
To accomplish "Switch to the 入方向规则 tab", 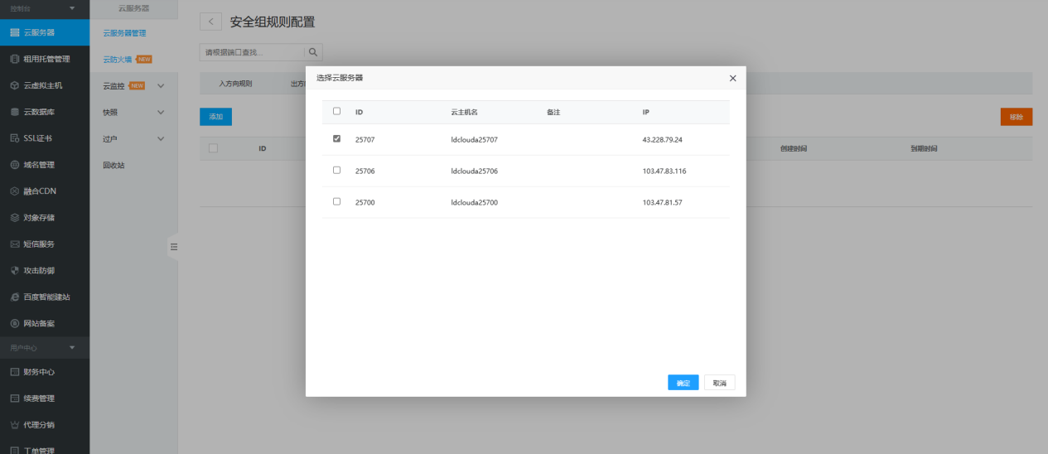I will pos(235,84).
